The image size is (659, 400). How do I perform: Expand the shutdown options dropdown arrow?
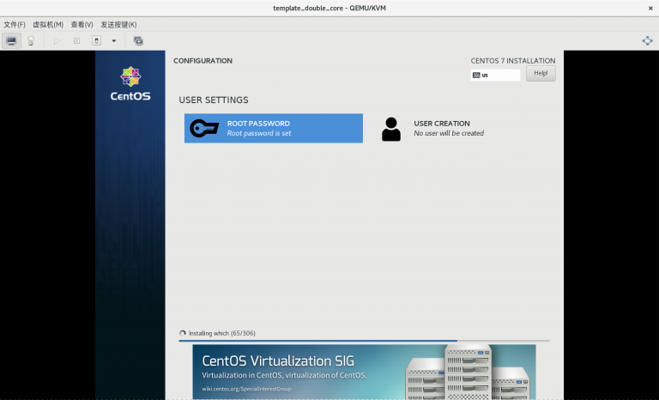[113, 41]
